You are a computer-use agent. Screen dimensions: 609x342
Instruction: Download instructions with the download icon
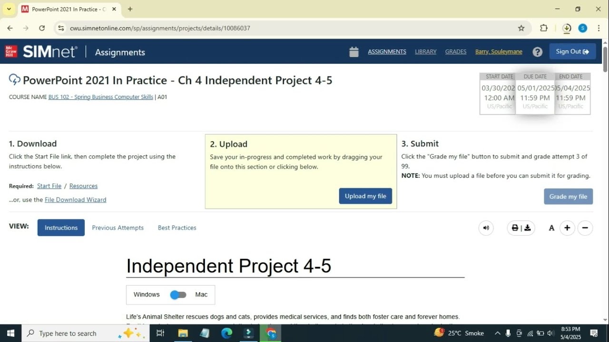point(527,228)
